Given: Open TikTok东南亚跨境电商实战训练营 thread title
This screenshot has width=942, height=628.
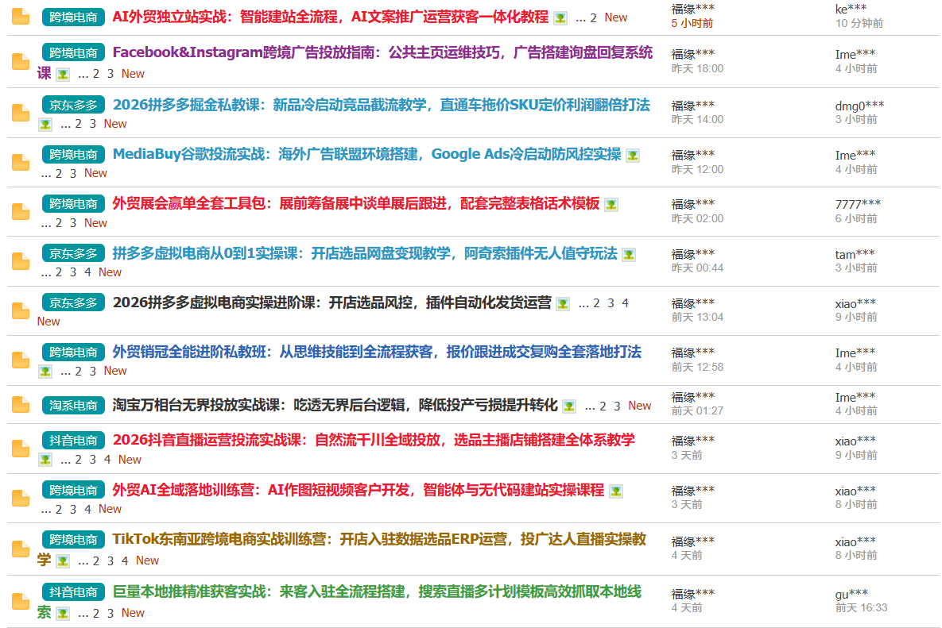Looking at the screenshot, I should [x=341, y=549].
